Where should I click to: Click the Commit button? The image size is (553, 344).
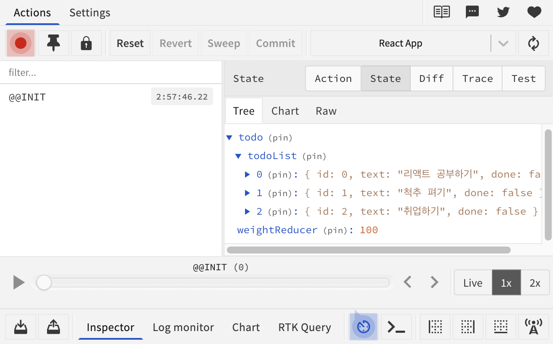click(x=276, y=43)
